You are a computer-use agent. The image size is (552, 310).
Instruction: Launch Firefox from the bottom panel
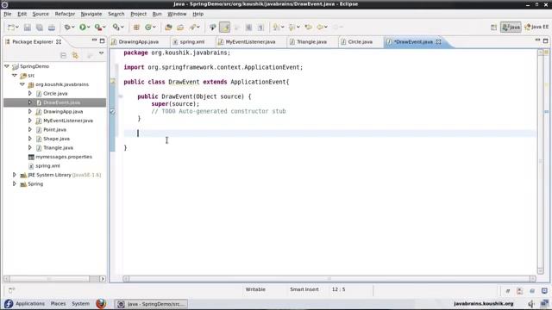point(101,304)
